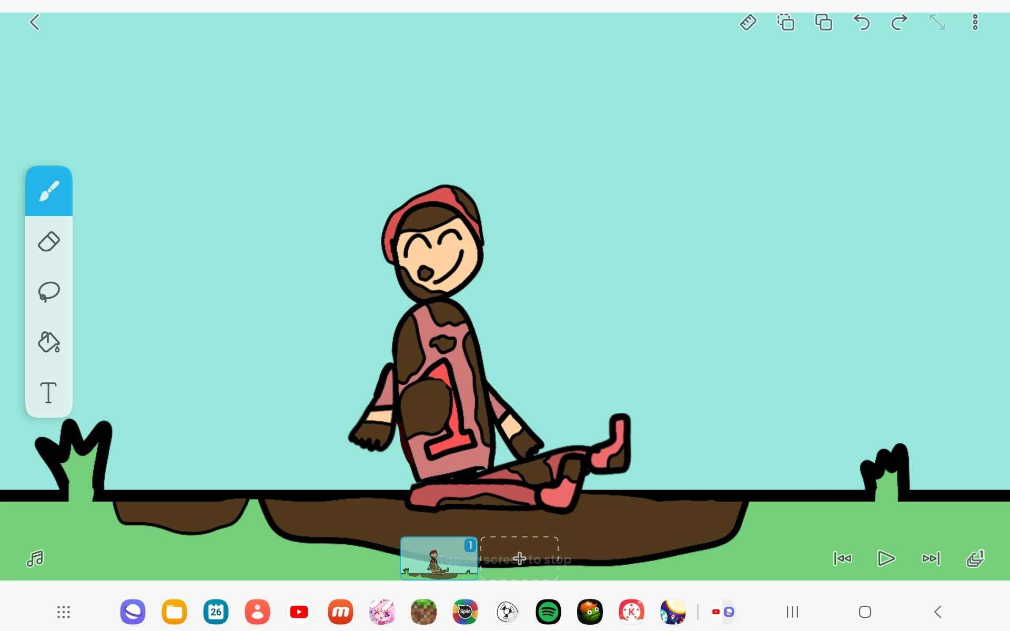The height and width of the screenshot is (631, 1010).
Task: Select the Brush tool
Action: (48, 191)
